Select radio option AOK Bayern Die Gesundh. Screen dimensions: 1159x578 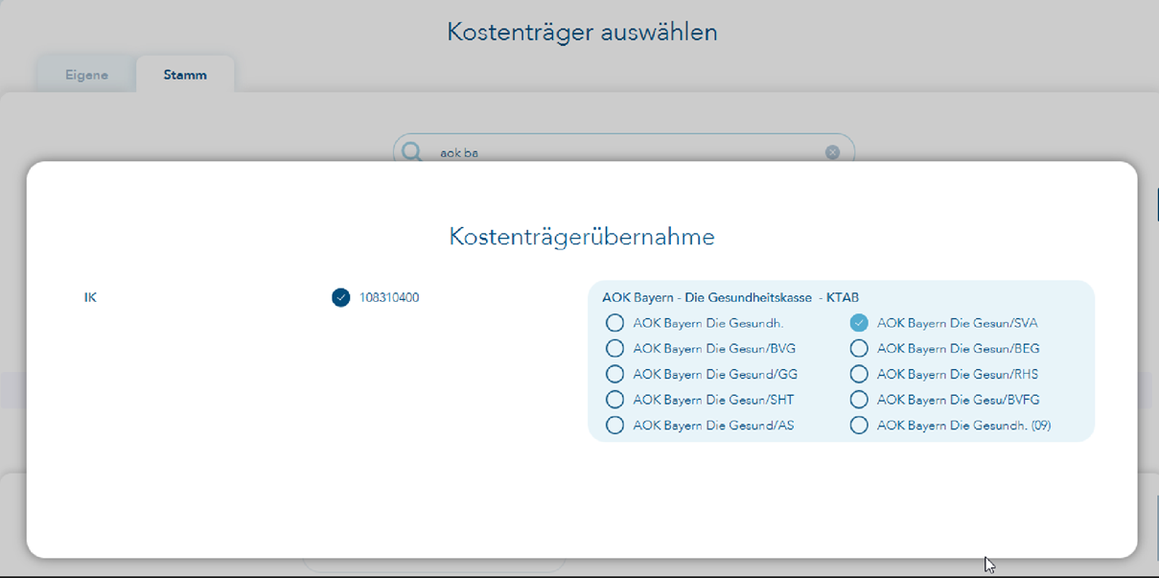click(x=614, y=323)
